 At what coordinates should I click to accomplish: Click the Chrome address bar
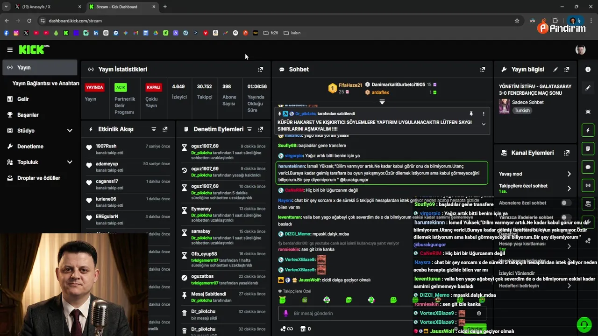click(x=276, y=21)
